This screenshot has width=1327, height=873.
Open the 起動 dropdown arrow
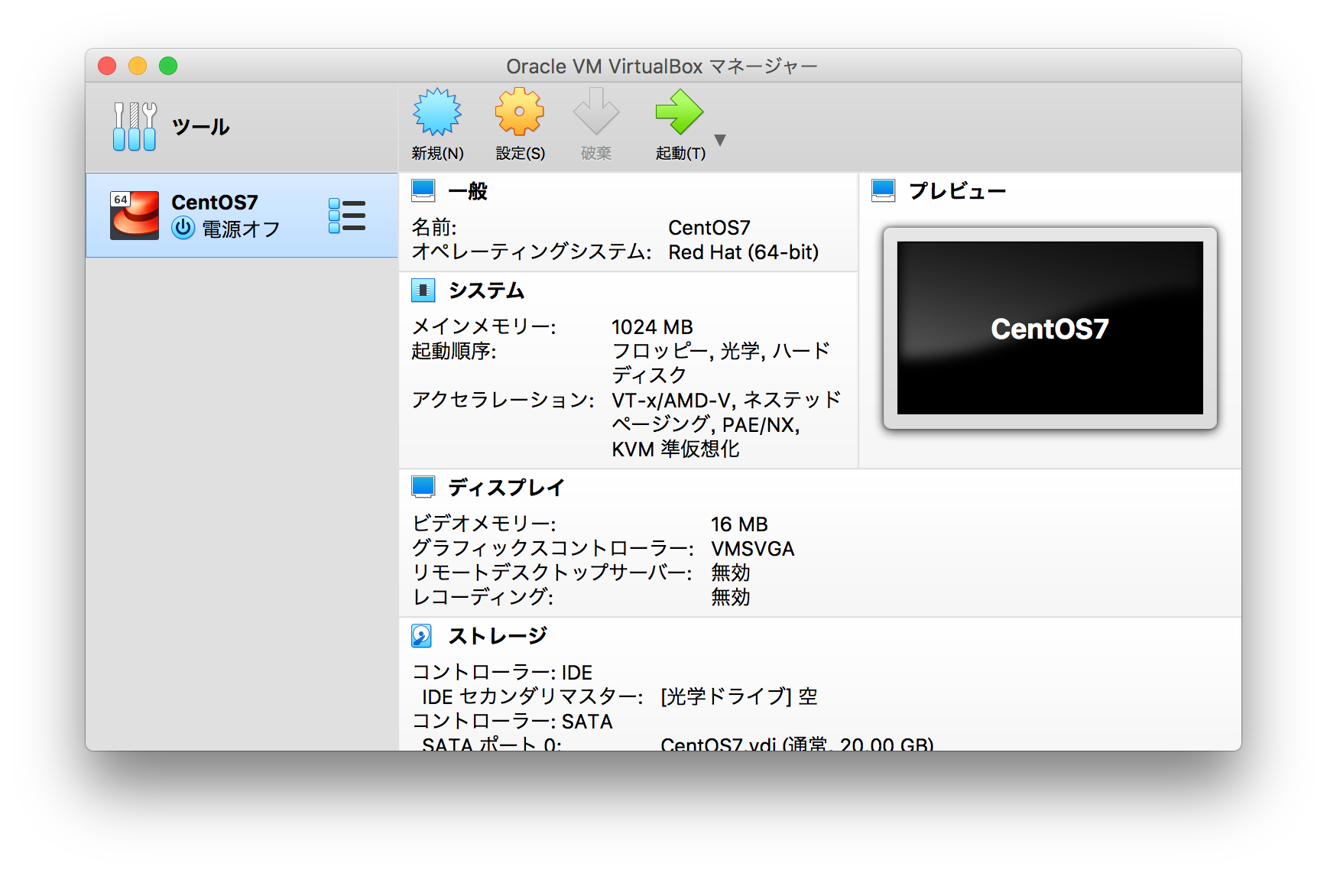tap(719, 140)
